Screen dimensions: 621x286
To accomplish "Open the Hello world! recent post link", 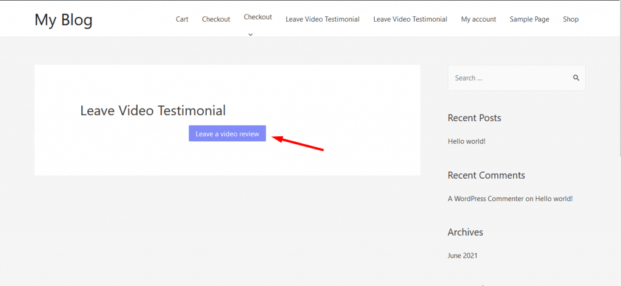I will tap(466, 141).
